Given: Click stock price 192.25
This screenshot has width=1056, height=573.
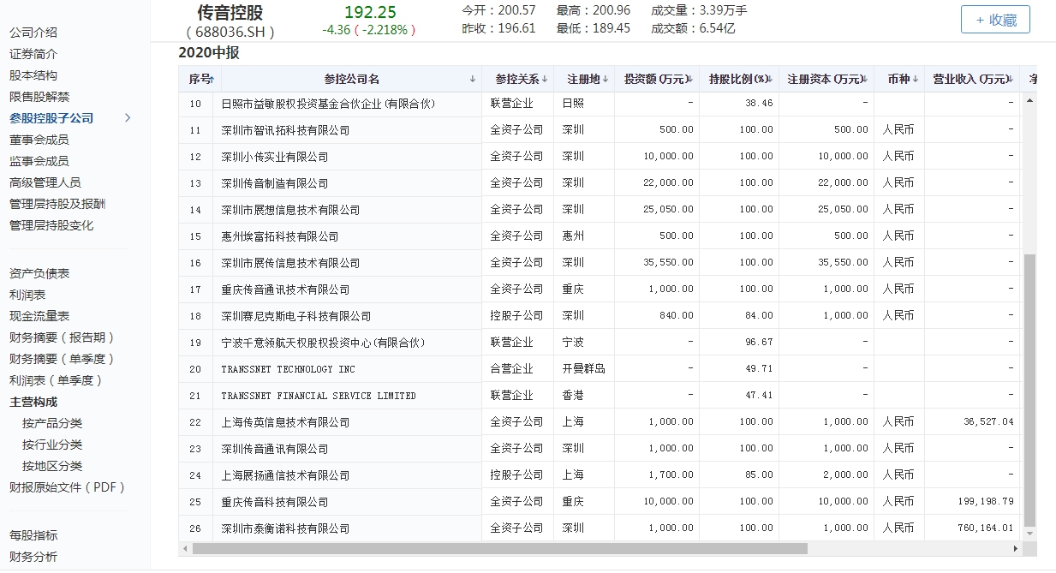Looking at the screenshot, I should pos(370,12).
